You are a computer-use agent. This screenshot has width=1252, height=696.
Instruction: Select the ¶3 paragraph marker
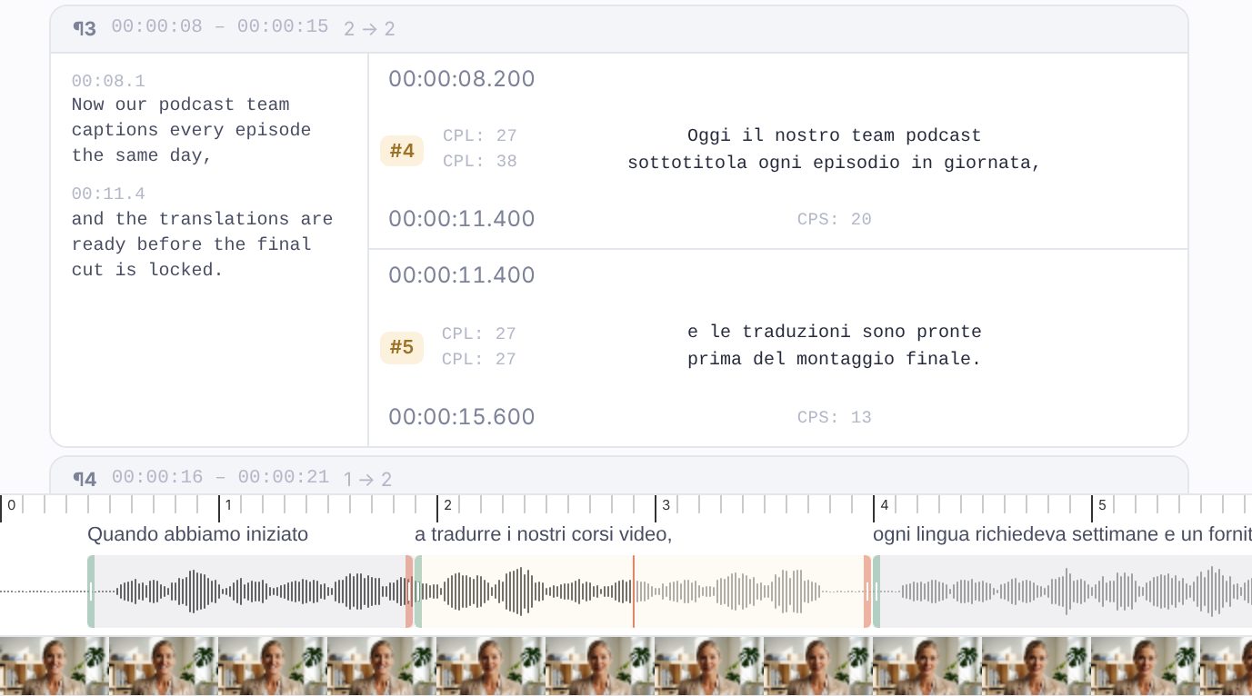[x=85, y=28]
